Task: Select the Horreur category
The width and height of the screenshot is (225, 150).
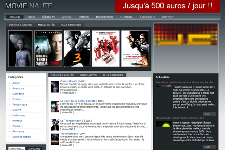Action: pyautogui.click(x=17, y=121)
